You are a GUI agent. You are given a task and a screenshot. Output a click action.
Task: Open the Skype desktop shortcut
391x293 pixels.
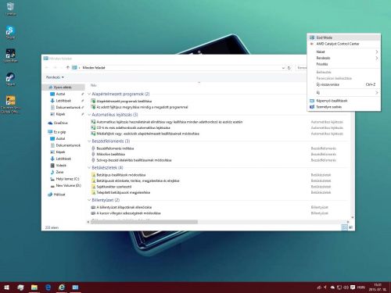(10, 32)
